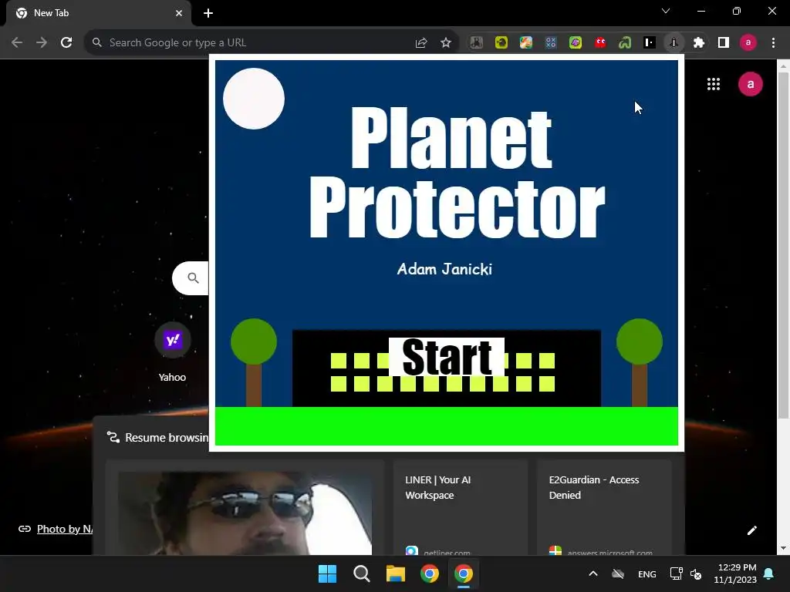Switch to the active Chrome taskbar icon
Viewport: 790px width, 592px height.
pyautogui.click(x=464, y=573)
